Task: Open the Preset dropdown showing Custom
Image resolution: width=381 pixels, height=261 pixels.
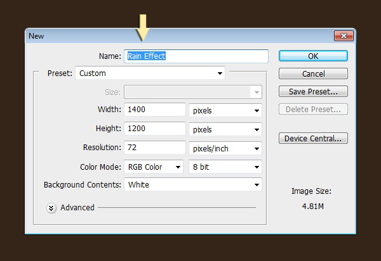Action: click(x=150, y=73)
